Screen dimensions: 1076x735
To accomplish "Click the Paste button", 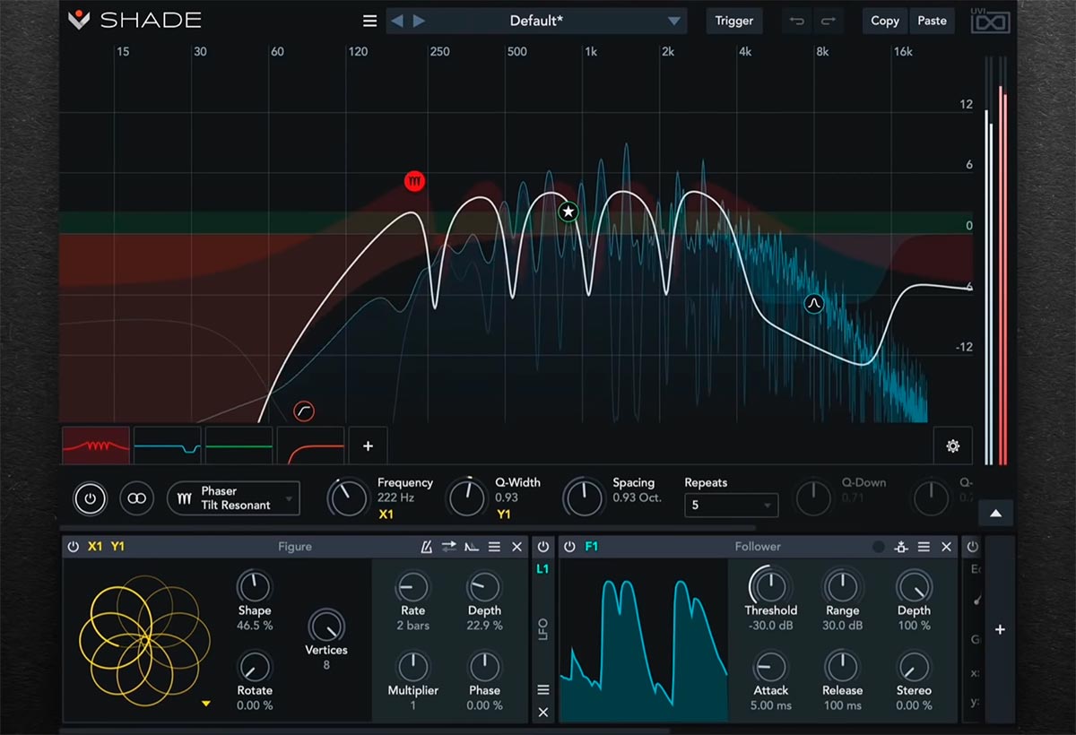I will [x=933, y=21].
